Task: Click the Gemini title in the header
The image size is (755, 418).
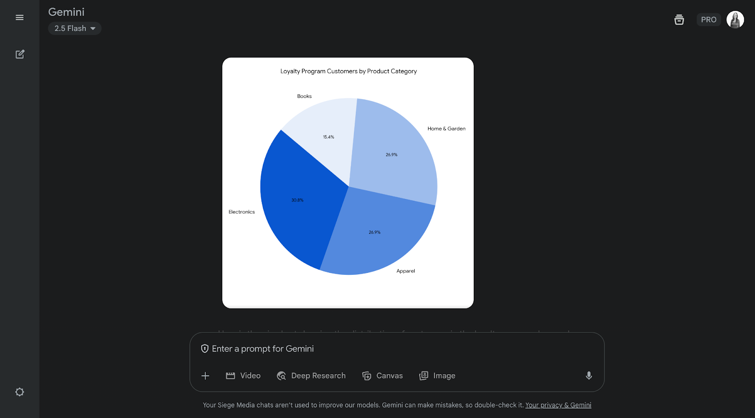Action: click(x=66, y=12)
